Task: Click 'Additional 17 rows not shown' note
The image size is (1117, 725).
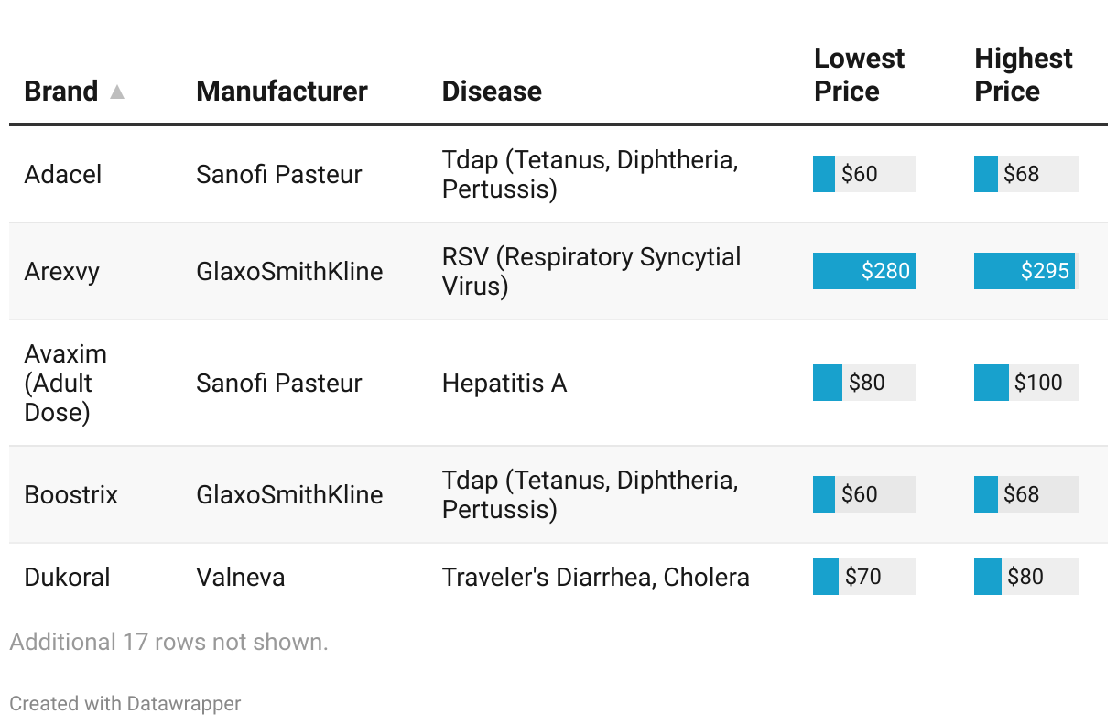Action: coord(168,642)
